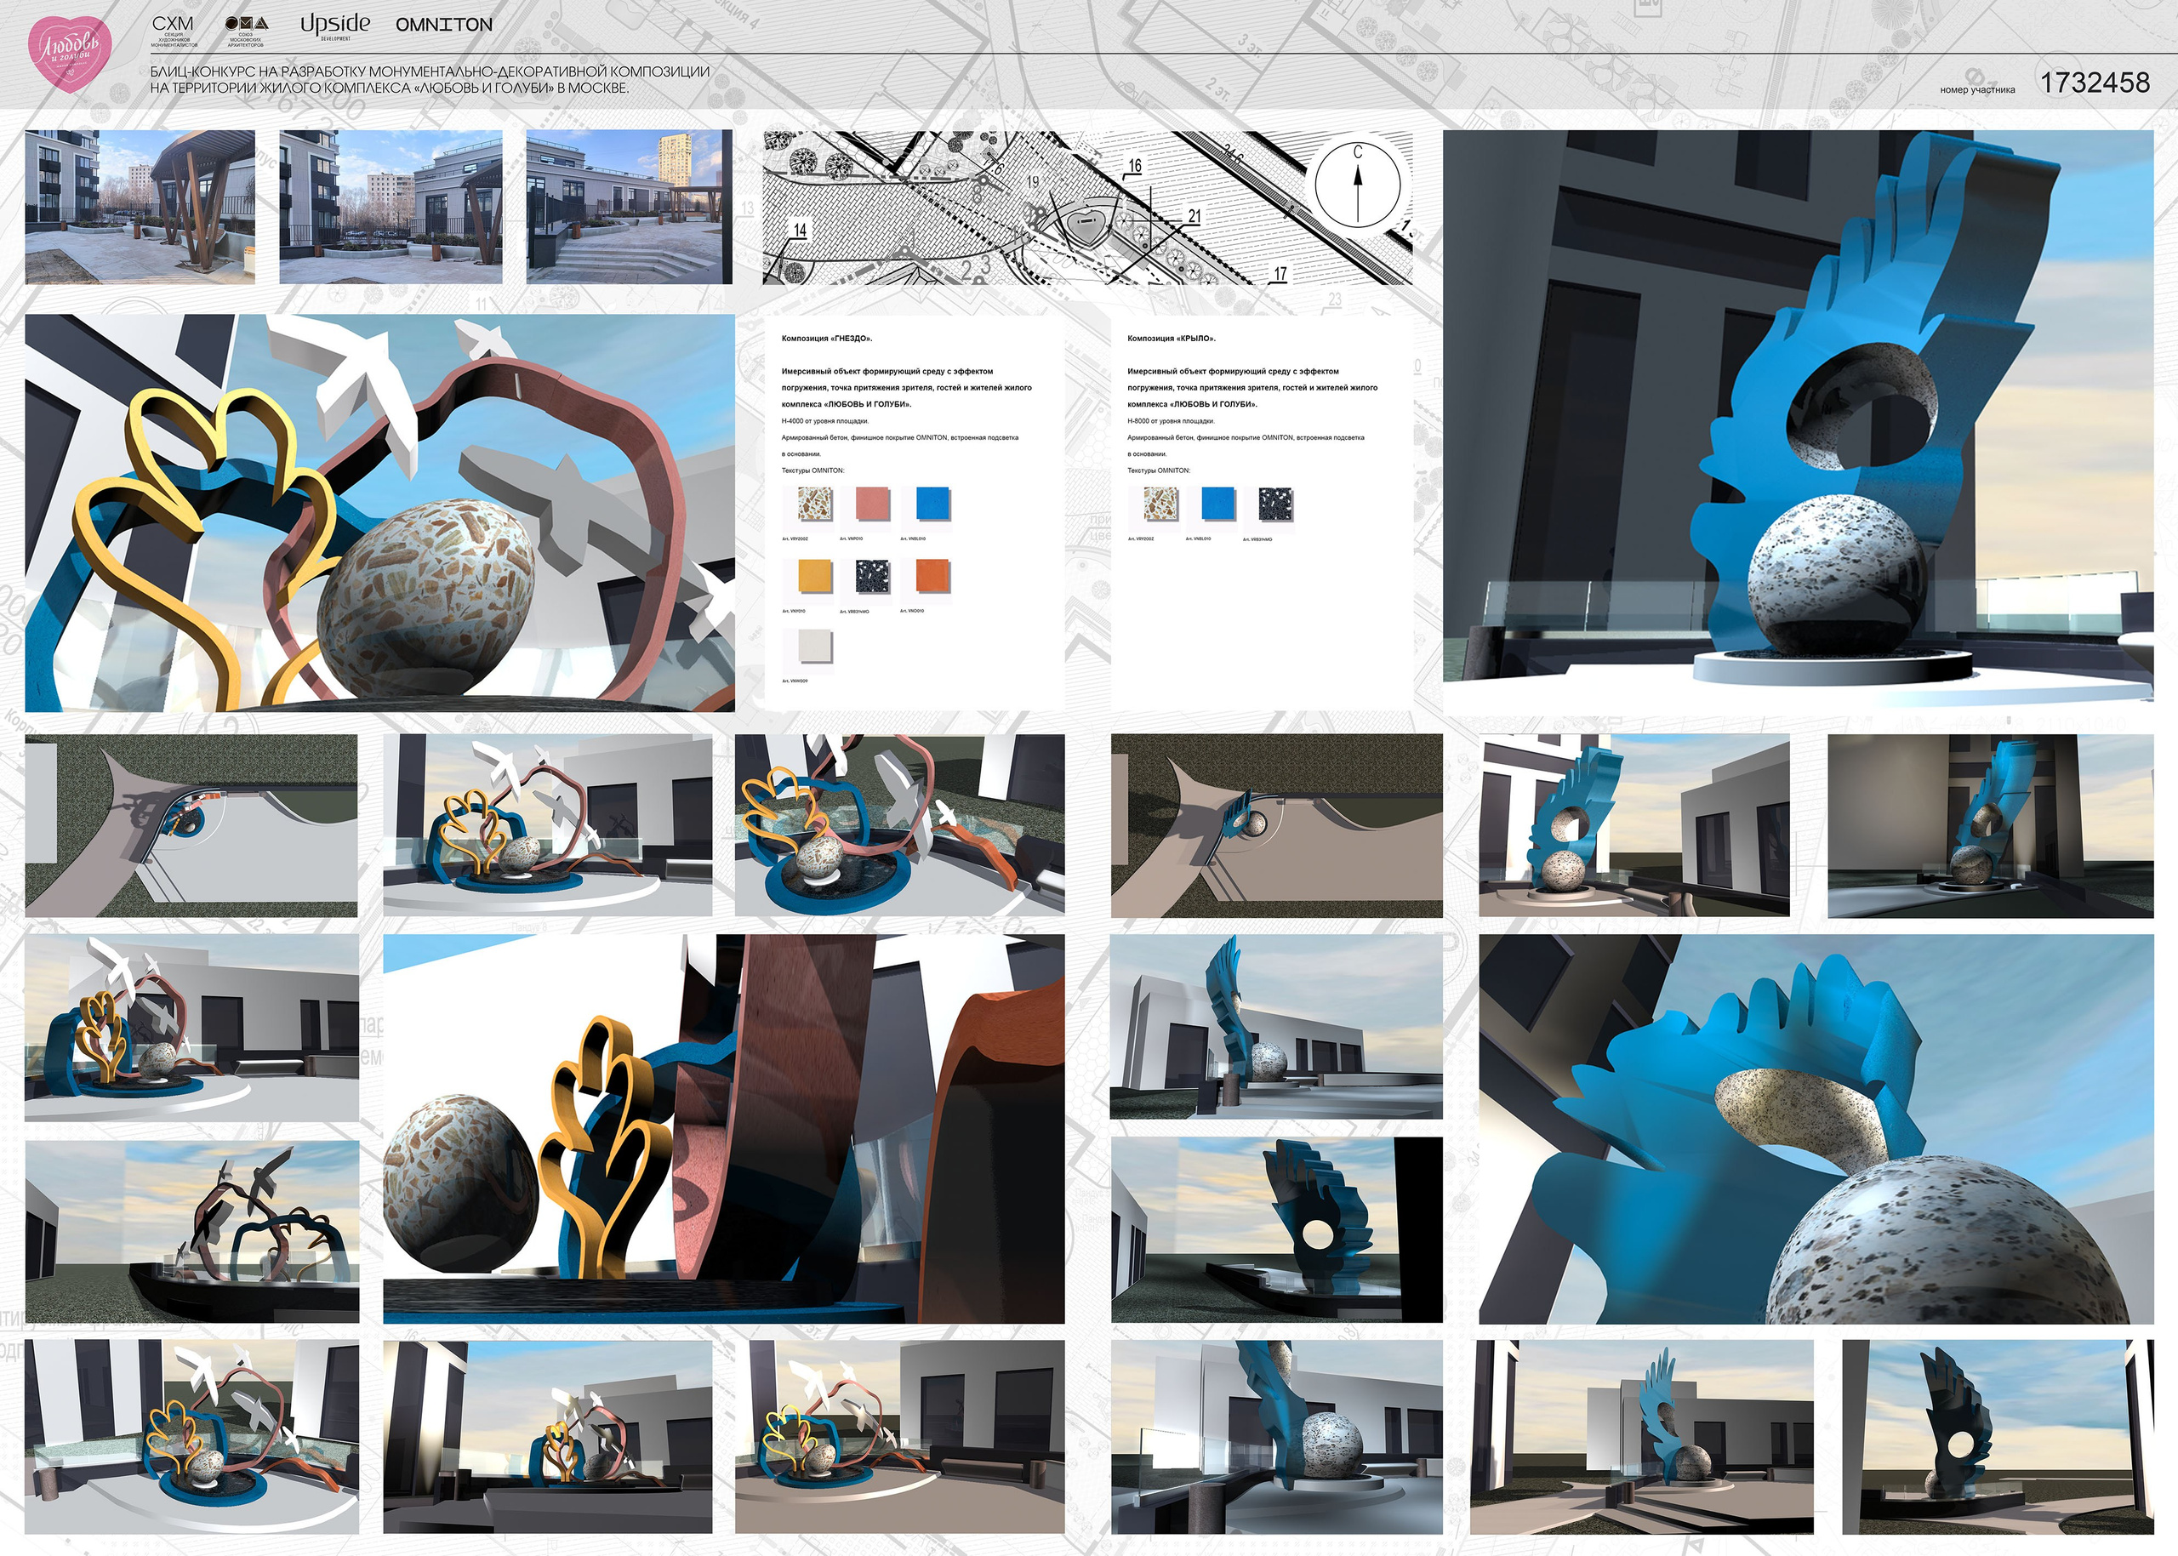Viewport: 2178px width, 1556px height.
Task: Select yellow VNY010 texture swatch
Action: (814, 576)
